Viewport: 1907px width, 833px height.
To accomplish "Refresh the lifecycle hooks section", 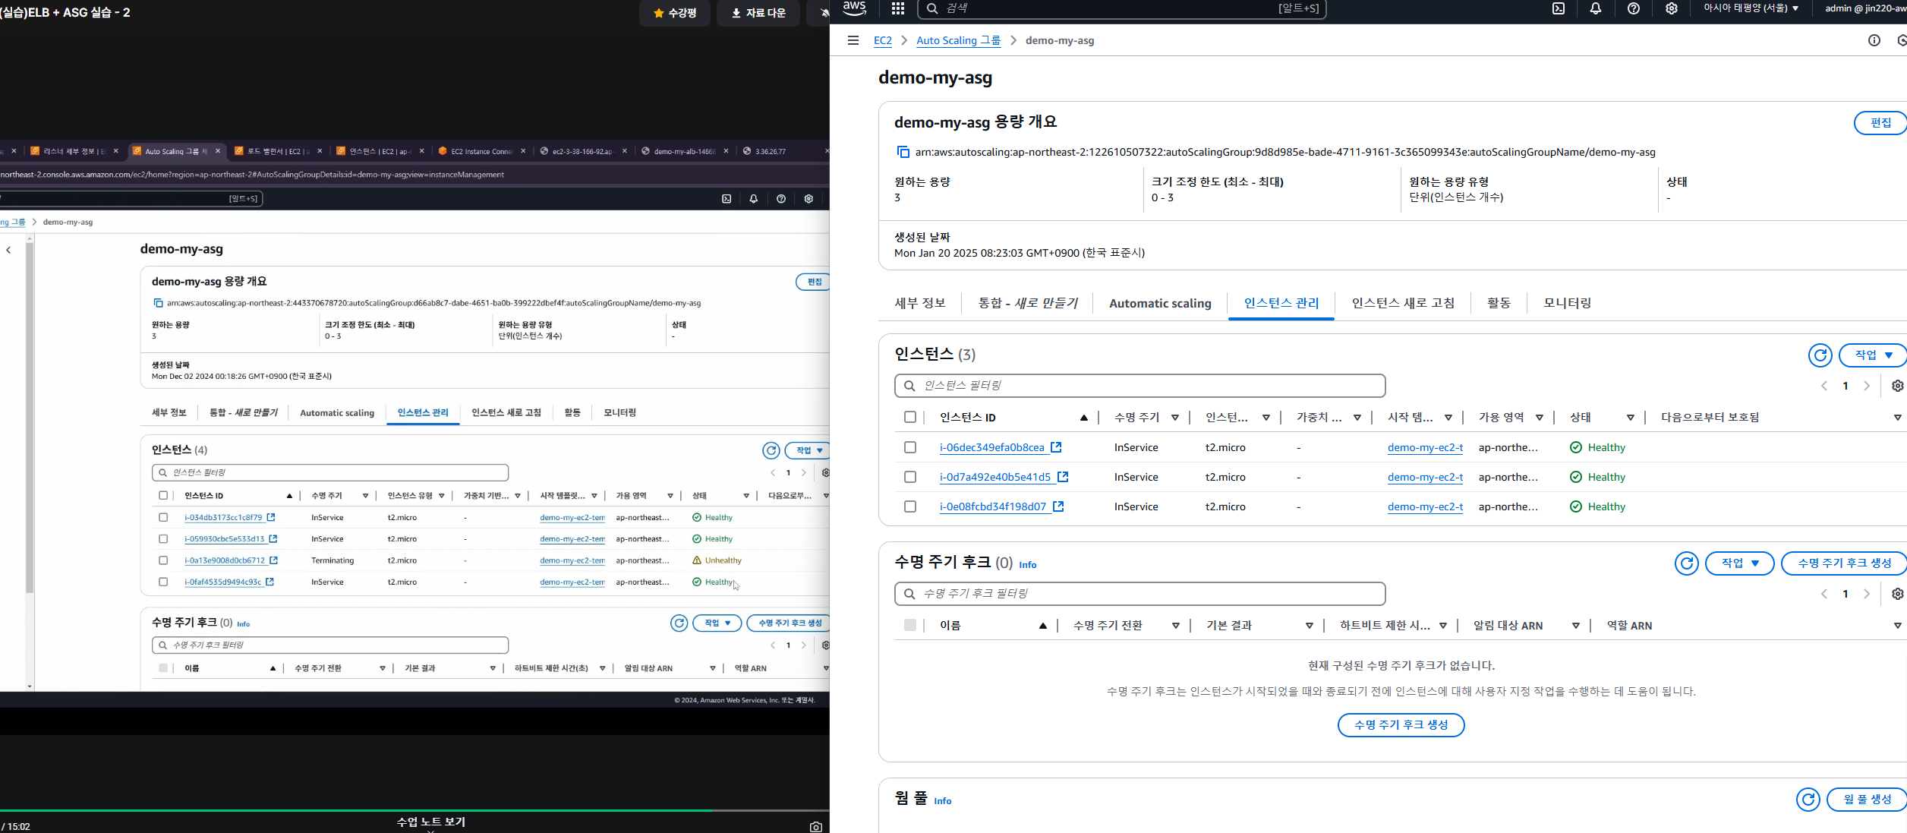I will pos(1687,563).
